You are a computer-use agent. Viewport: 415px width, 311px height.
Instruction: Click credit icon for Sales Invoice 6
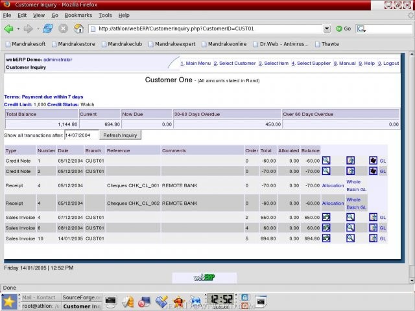pos(326,227)
